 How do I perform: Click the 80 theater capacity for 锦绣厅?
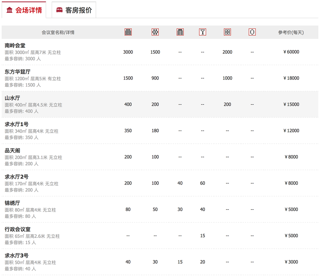tap(128, 210)
